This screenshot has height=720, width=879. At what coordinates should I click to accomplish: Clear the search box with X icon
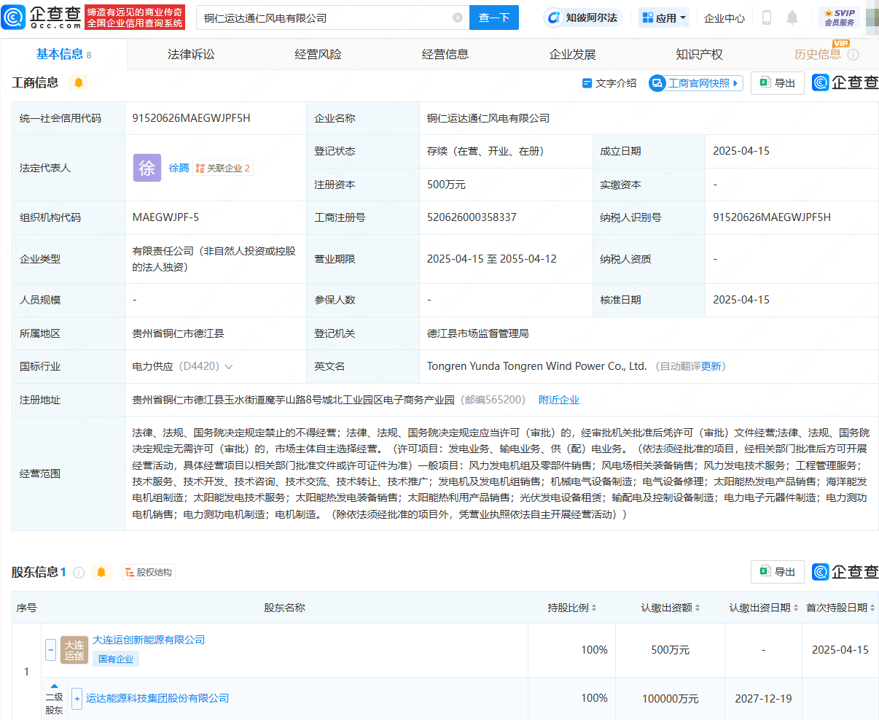click(x=457, y=18)
